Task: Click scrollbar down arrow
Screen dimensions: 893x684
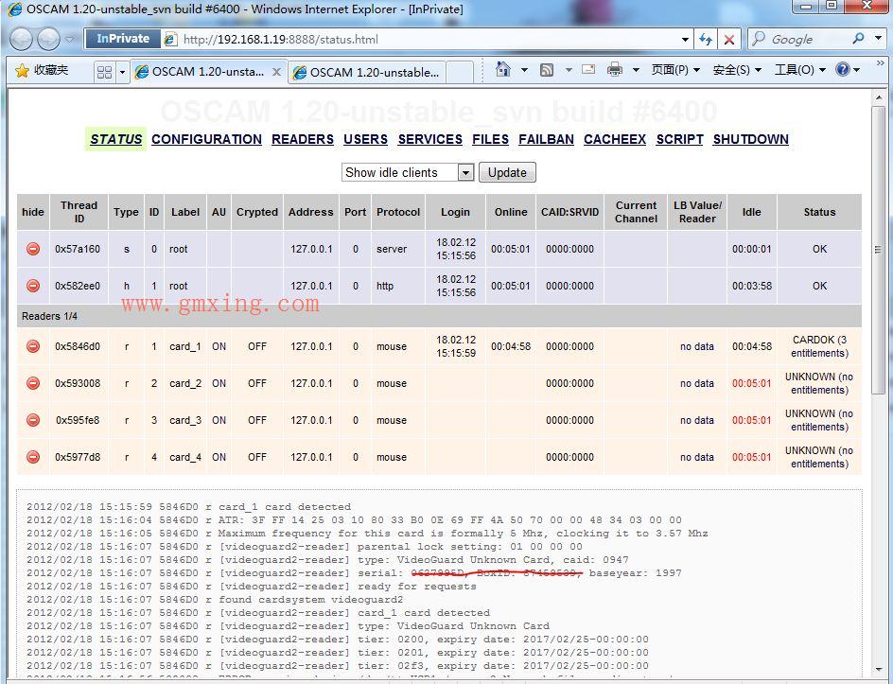Action: (x=878, y=670)
